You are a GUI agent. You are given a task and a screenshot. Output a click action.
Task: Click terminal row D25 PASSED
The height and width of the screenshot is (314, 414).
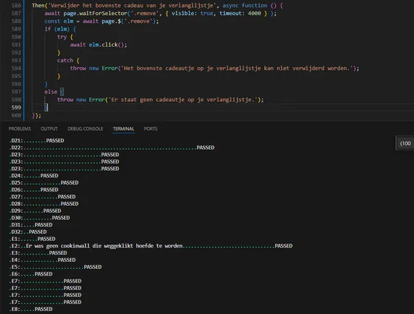(44, 183)
